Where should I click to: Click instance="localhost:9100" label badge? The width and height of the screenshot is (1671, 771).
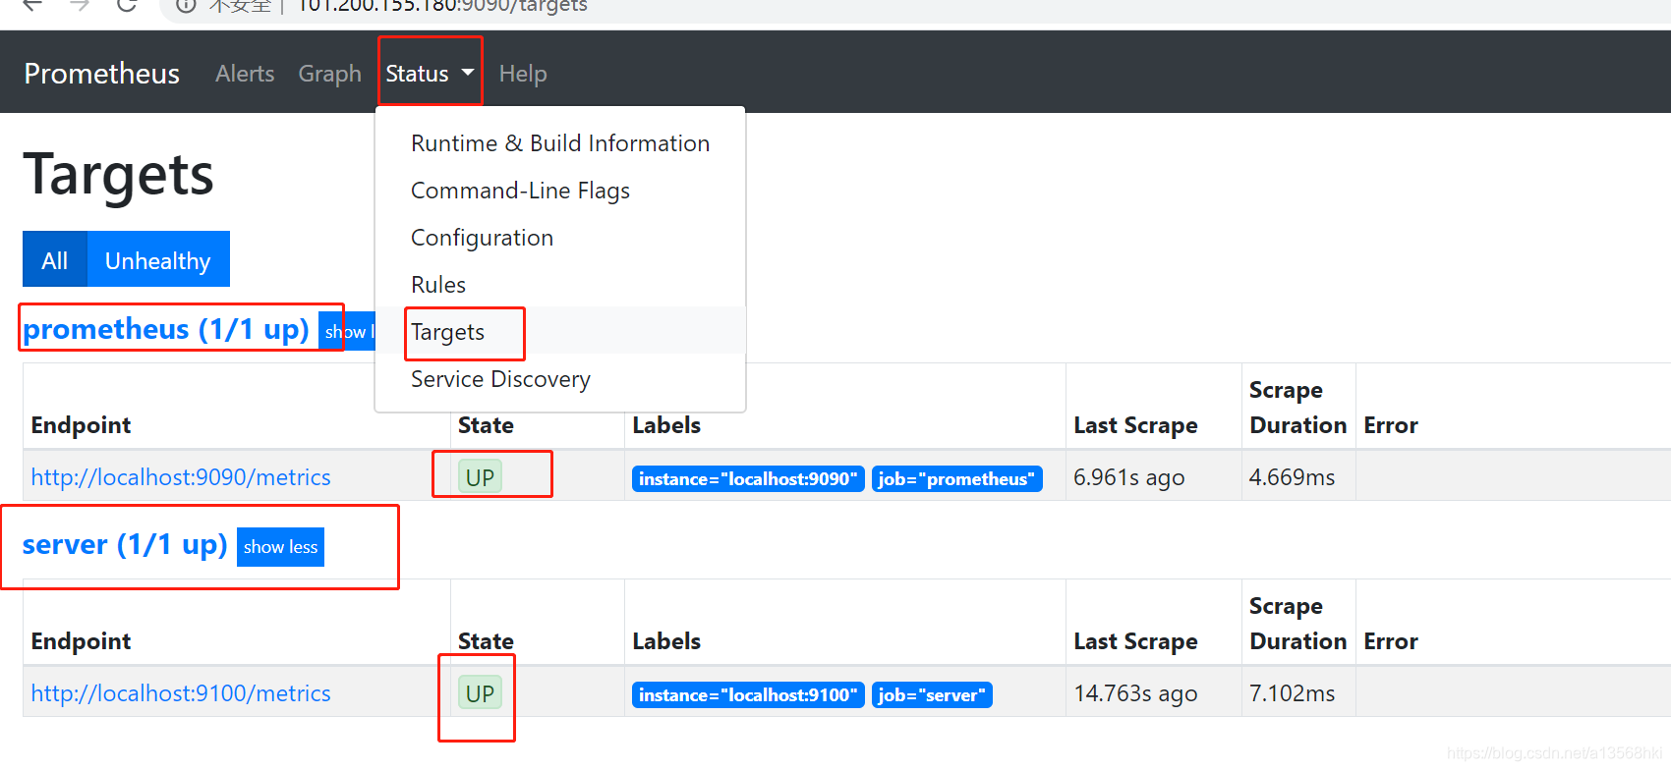pos(748,694)
